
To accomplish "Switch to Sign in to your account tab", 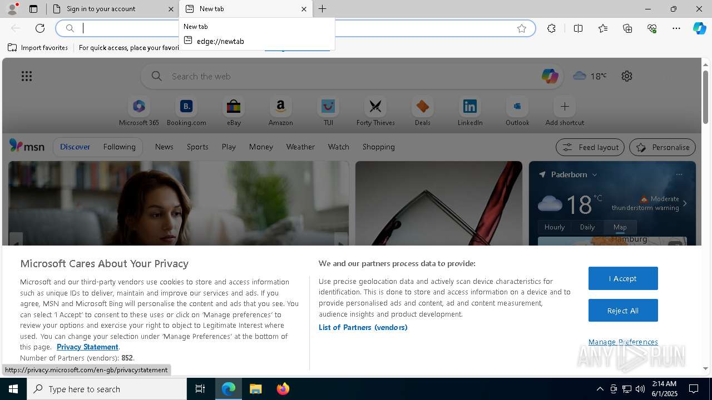I will (112, 9).
